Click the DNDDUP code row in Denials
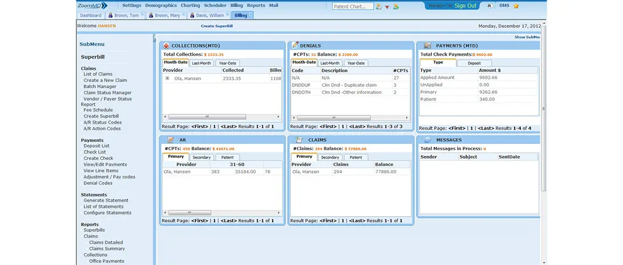The height and width of the screenshot is (265, 623). click(350, 85)
